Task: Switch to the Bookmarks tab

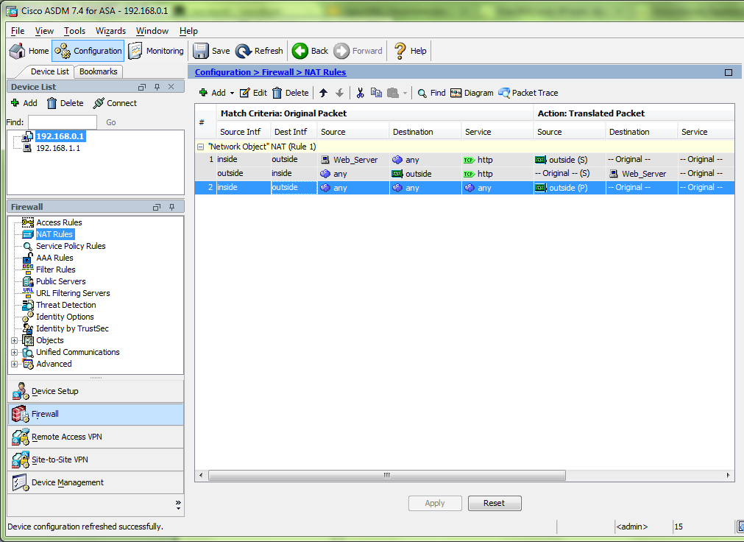Action: (98, 71)
